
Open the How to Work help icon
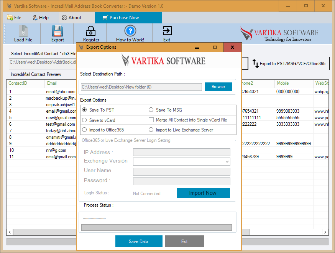coord(130,31)
